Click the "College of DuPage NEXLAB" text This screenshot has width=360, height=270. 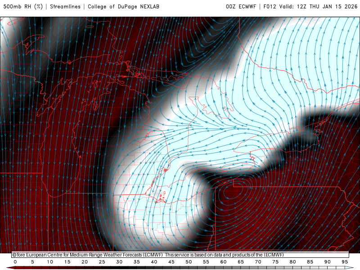pyautogui.click(x=123, y=7)
